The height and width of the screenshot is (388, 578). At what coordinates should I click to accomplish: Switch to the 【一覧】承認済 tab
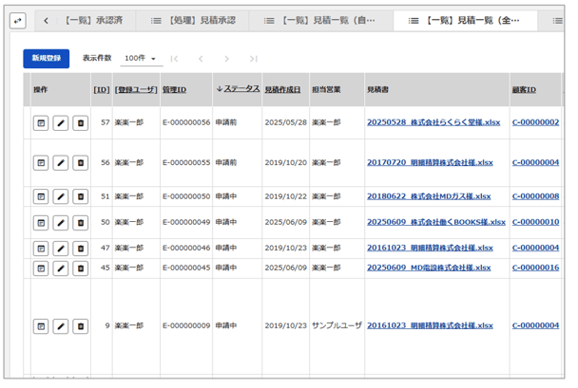(93, 21)
